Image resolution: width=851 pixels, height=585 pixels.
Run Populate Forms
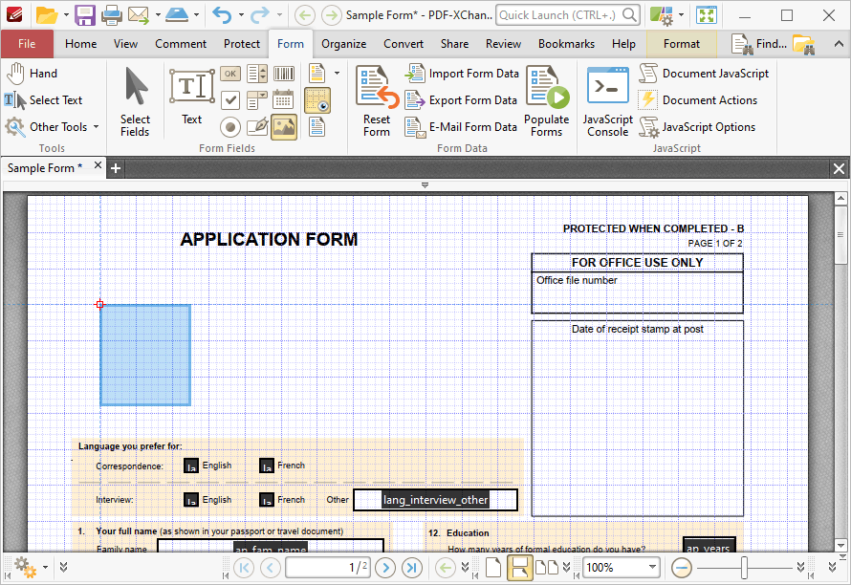click(547, 101)
